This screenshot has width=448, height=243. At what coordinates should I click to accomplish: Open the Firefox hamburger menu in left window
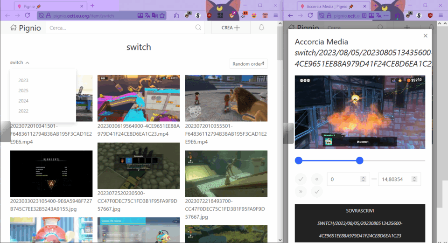(x=276, y=15)
